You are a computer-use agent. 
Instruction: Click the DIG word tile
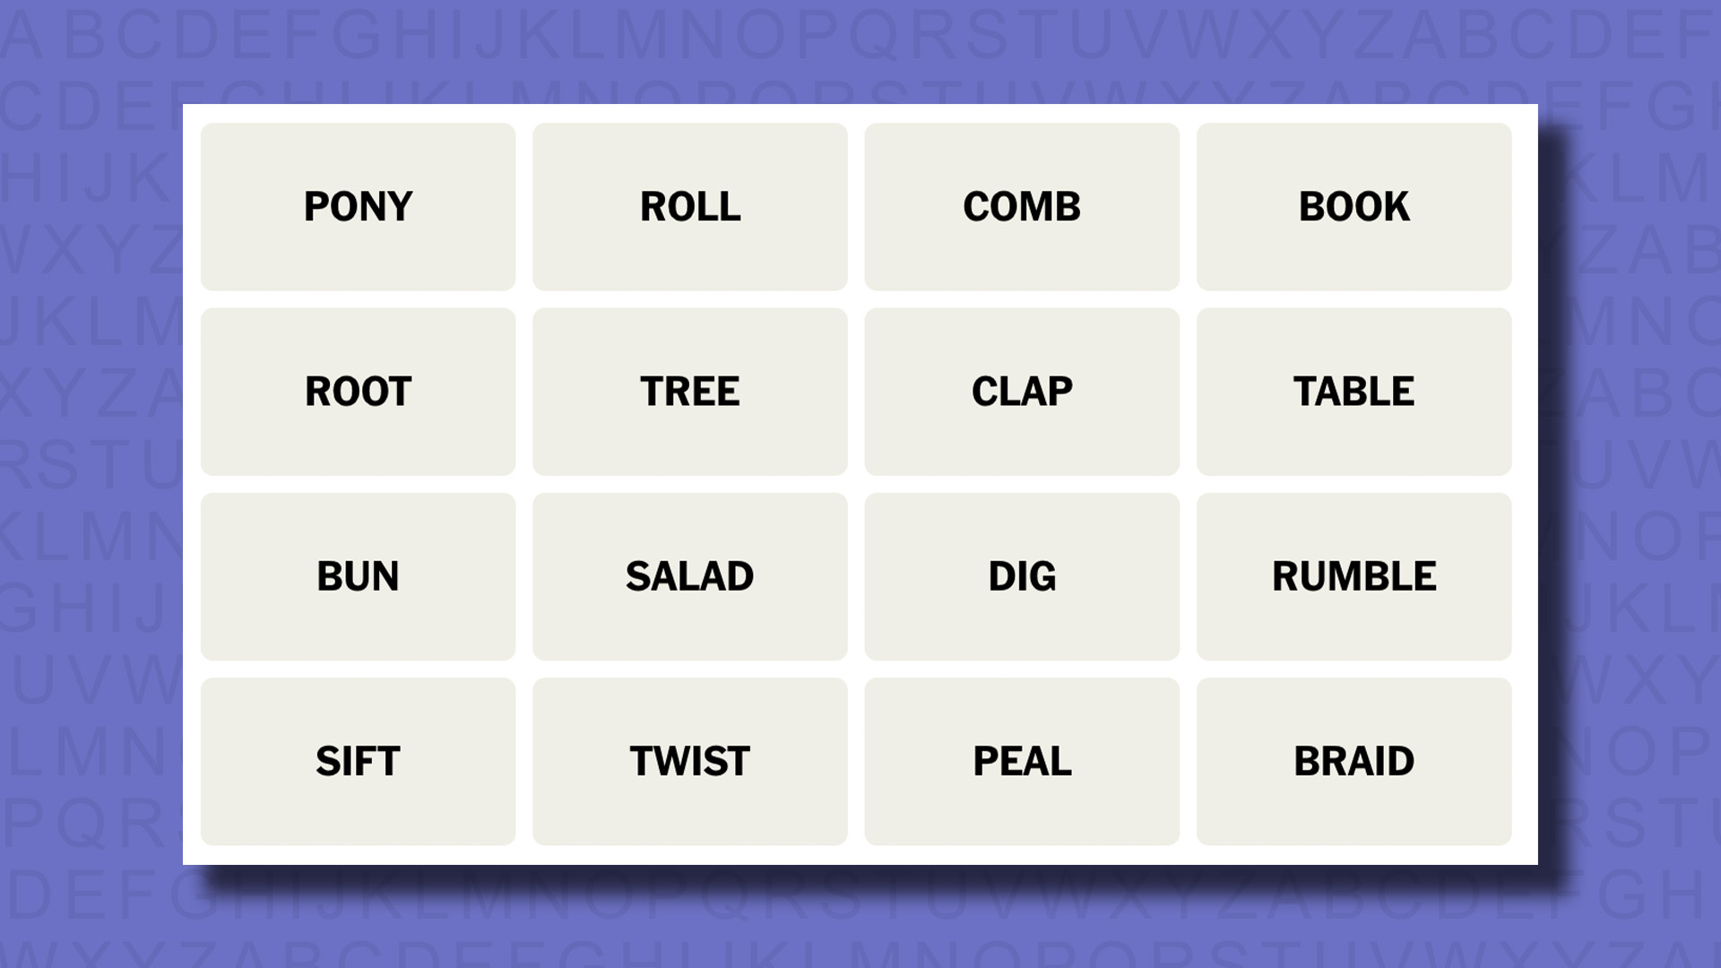(1021, 575)
